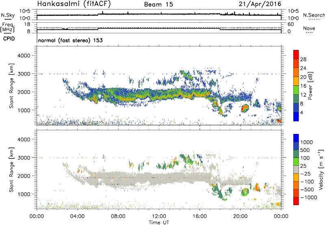Click the '18' frequency axis tick
Viewport: 325px width, 225px height.
click(x=27, y=24)
